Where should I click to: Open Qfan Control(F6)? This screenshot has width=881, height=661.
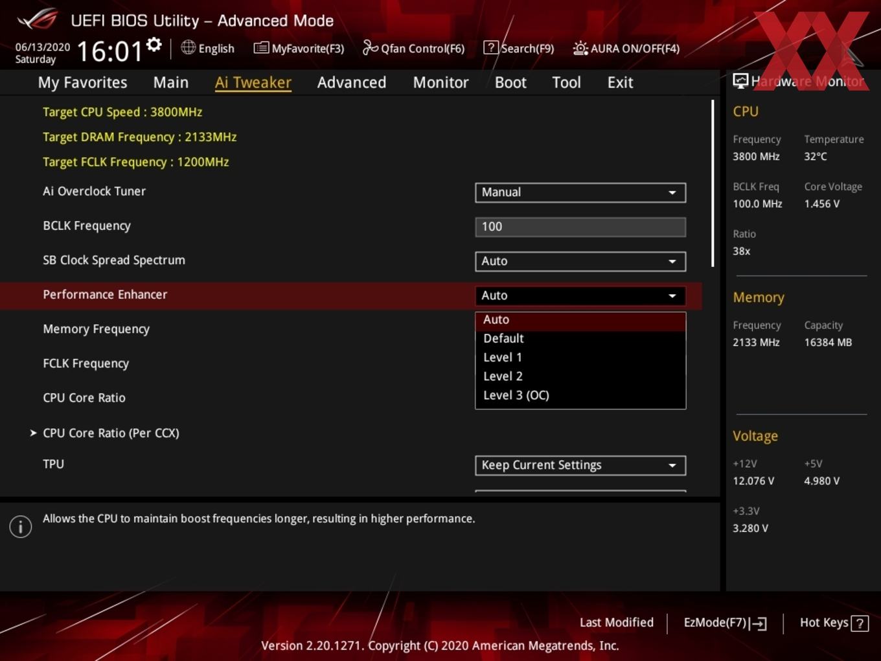(x=413, y=48)
